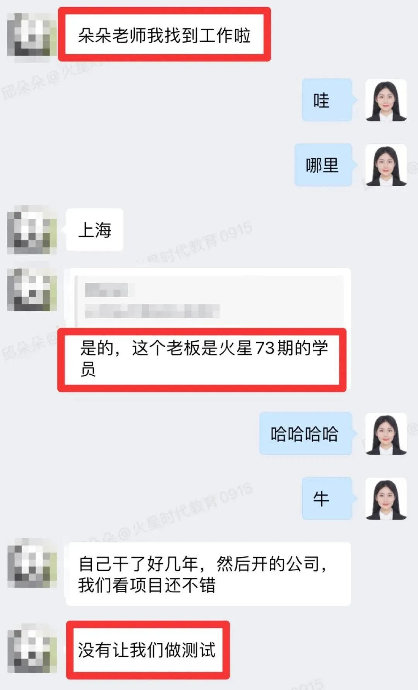This screenshot has height=690, width=418.
Task: Open the avatar beside the "哇" reply
Action: coord(386,100)
